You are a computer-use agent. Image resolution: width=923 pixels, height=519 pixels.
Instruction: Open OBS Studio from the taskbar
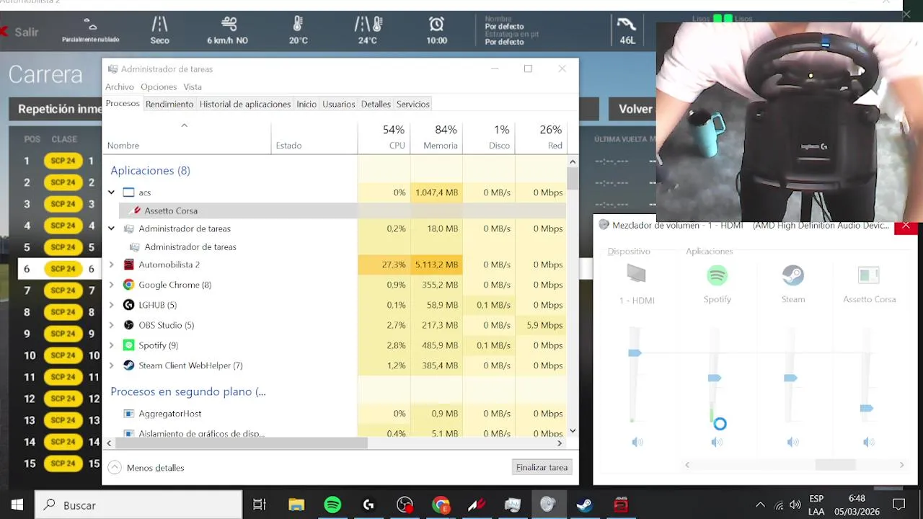click(405, 505)
